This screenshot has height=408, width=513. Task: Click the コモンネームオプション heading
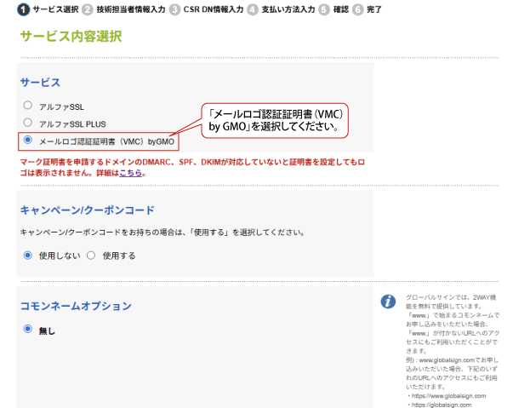pyautogui.click(x=76, y=306)
